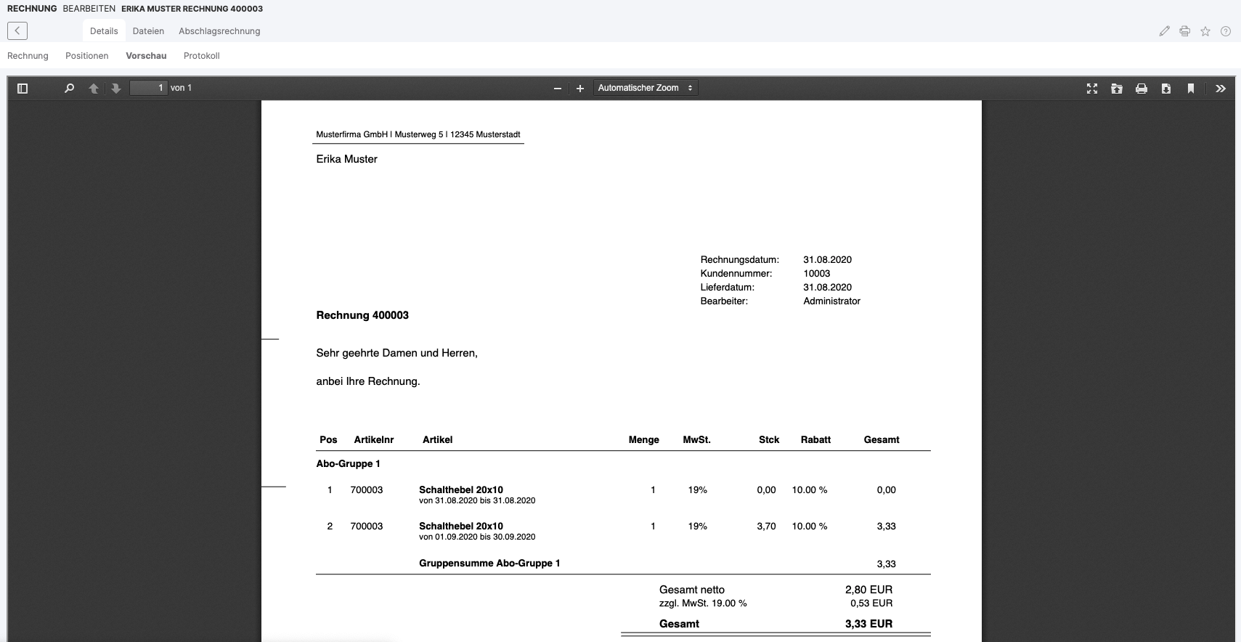Go to next page arrow
The image size is (1241, 642).
(115, 88)
